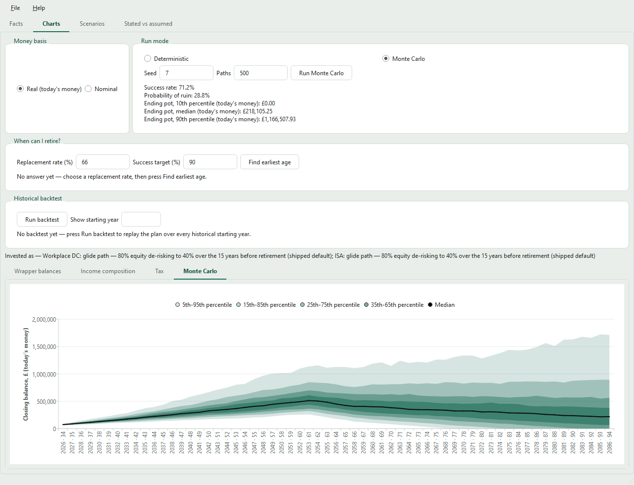Screen dimensions: 634x485
Task: Click Find earliest age button
Action: click(270, 162)
